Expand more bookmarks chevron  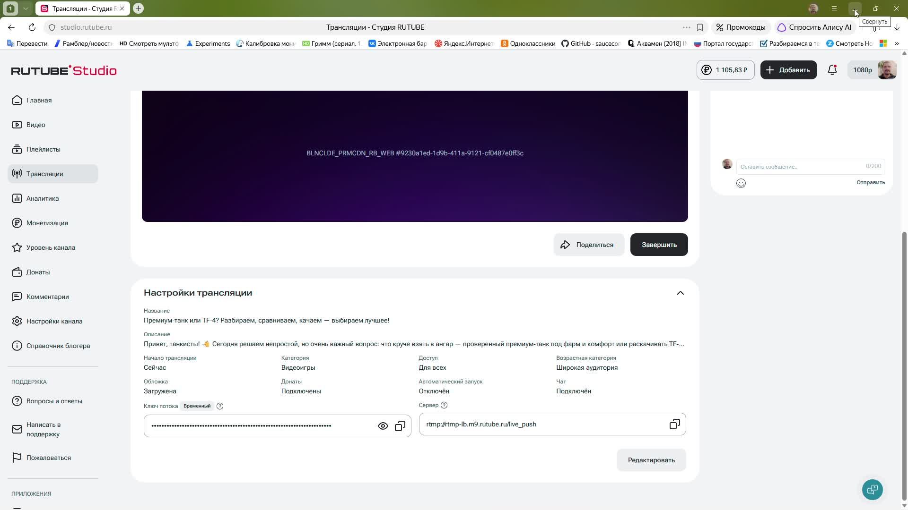pos(897,43)
